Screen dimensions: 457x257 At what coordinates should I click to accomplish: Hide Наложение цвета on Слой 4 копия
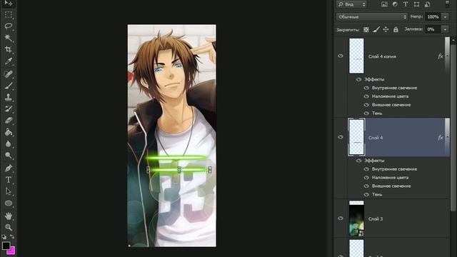coord(366,96)
